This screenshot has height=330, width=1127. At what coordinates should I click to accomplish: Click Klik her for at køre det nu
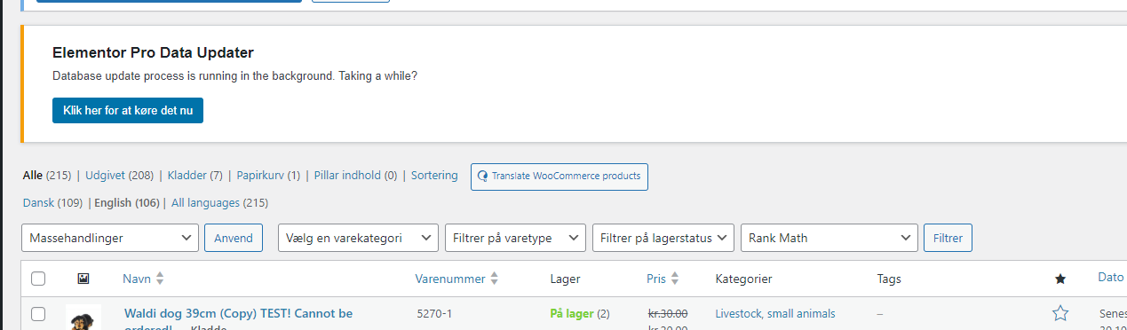tap(128, 111)
